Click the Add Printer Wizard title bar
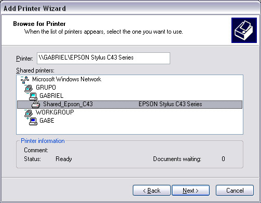This screenshot has width=261, height=203. tap(130, 8)
